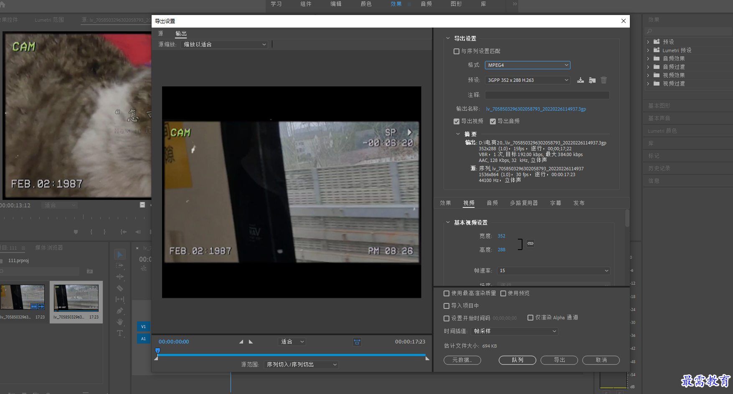Add marker in source monitor

(x=76, y=232)
